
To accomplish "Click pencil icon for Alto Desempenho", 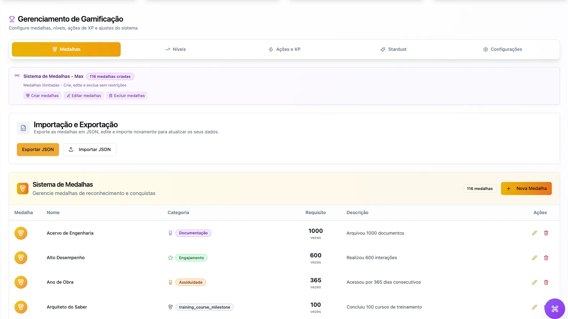I will pyautogui.click(x=535, y=258).
